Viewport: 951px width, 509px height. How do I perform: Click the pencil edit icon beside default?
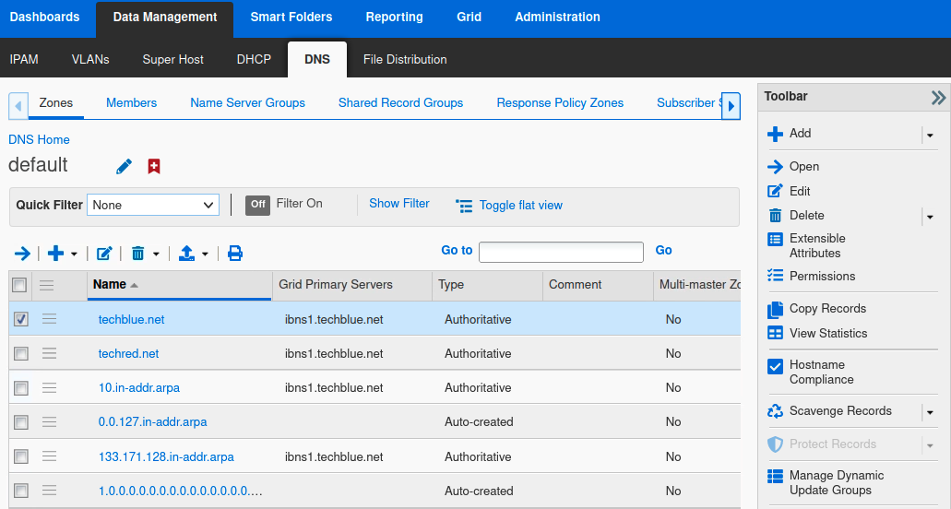tap(124, 166)
